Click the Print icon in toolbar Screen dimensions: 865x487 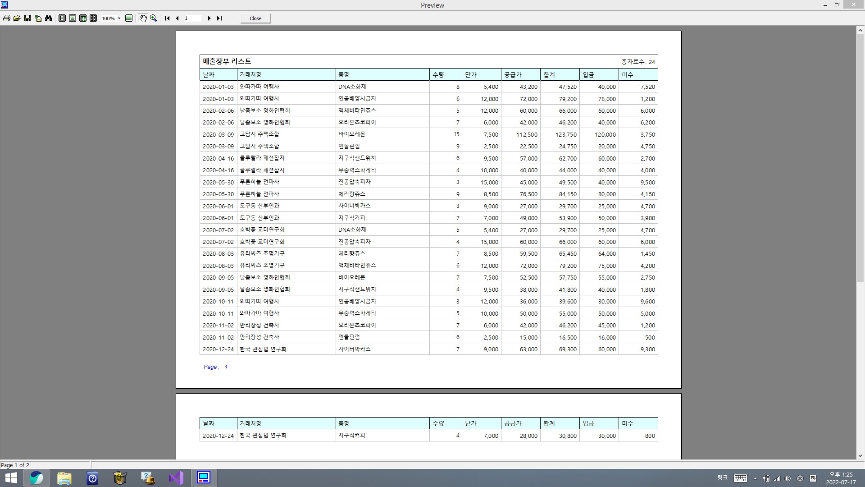7,18
